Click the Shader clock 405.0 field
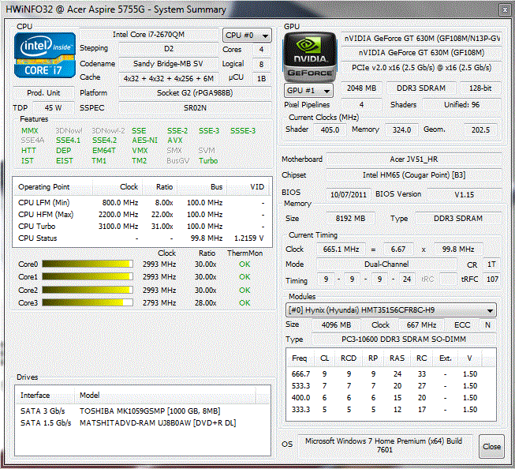Image resolution: width=515 pixels, height=469 pixels. (x=330, y=129)
